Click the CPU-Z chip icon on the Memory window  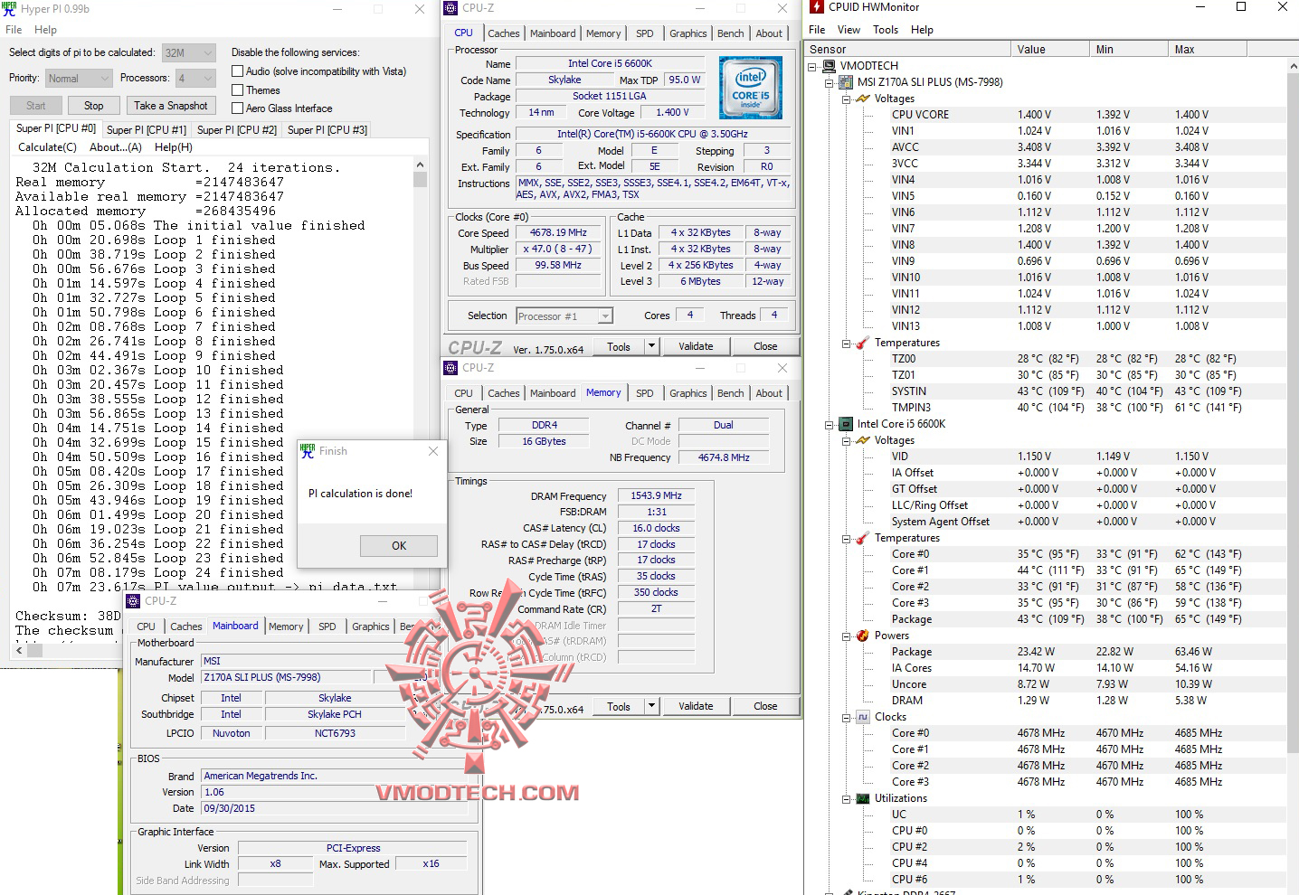pyautogui.click(x=450, y=368)
